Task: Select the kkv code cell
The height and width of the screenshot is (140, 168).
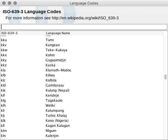Action: point(4,45)
